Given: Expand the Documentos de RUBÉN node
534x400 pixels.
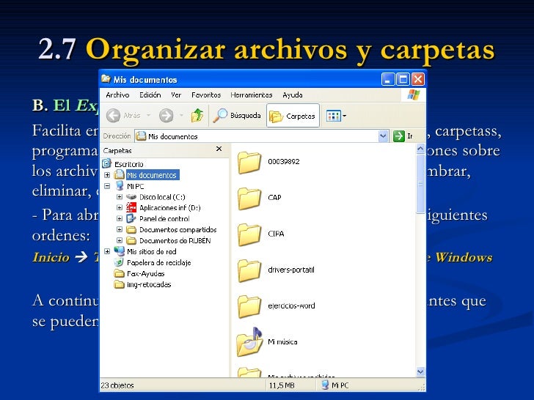Looking at the screenshot, I should pos(120,240).
